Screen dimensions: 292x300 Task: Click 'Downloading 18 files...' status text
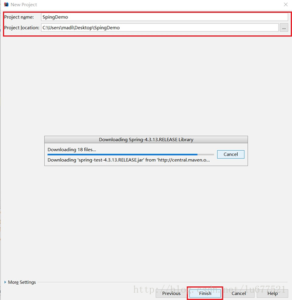[x=72, y=149]
